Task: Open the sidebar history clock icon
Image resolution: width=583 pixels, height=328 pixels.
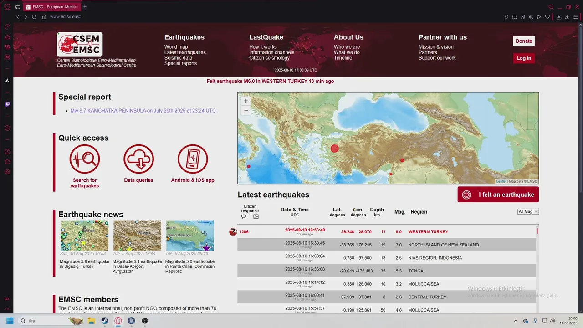Action: tap(7, 152)
